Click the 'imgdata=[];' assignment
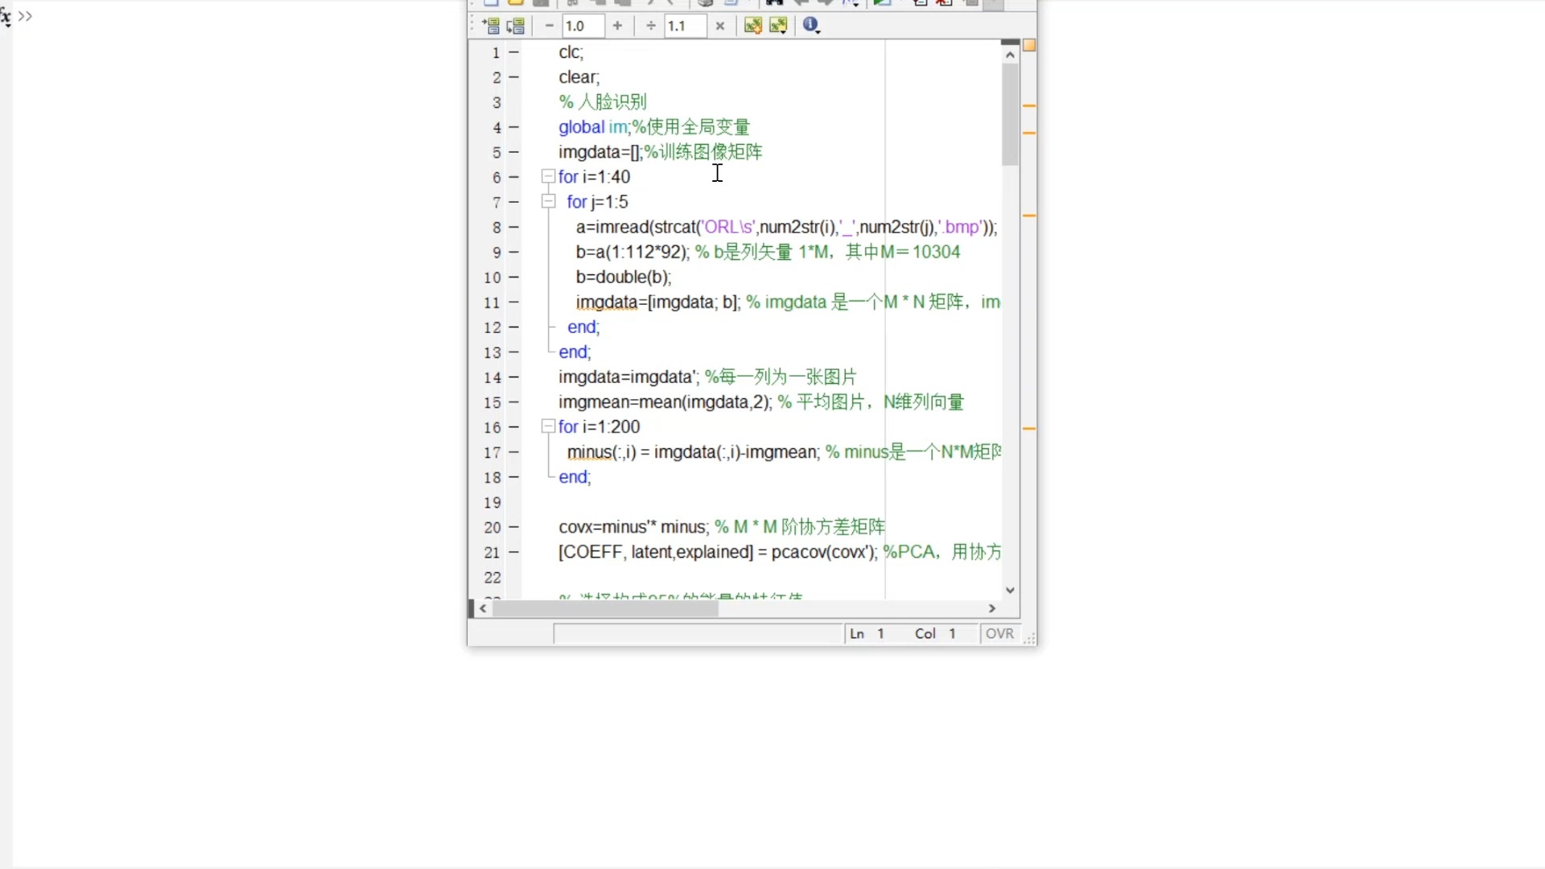The height and width of the screenshot is (869, 1545). pos(600,152)
